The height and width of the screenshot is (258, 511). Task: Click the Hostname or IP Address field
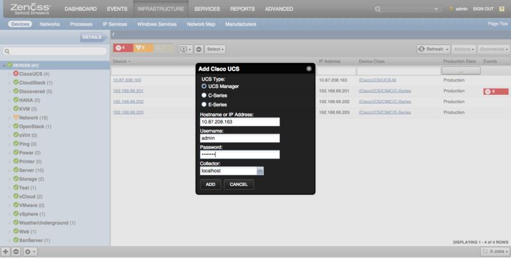coord(240,122)
